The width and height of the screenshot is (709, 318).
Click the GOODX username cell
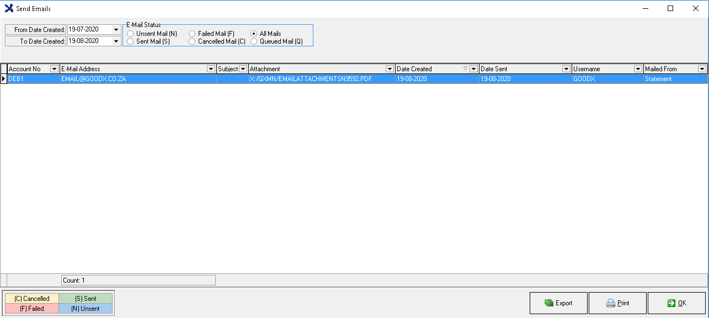607,79
